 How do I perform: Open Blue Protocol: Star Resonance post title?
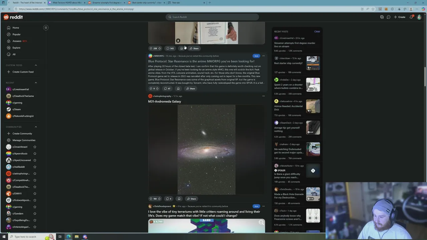pyautogui.click(x=201, y=61)
